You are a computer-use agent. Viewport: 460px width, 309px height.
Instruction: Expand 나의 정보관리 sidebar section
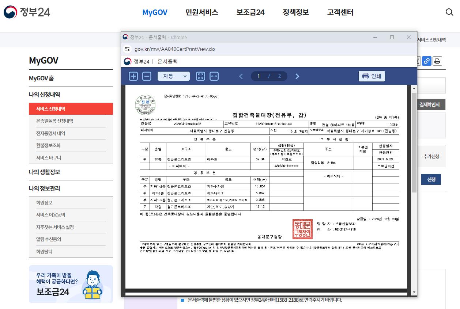44,188
